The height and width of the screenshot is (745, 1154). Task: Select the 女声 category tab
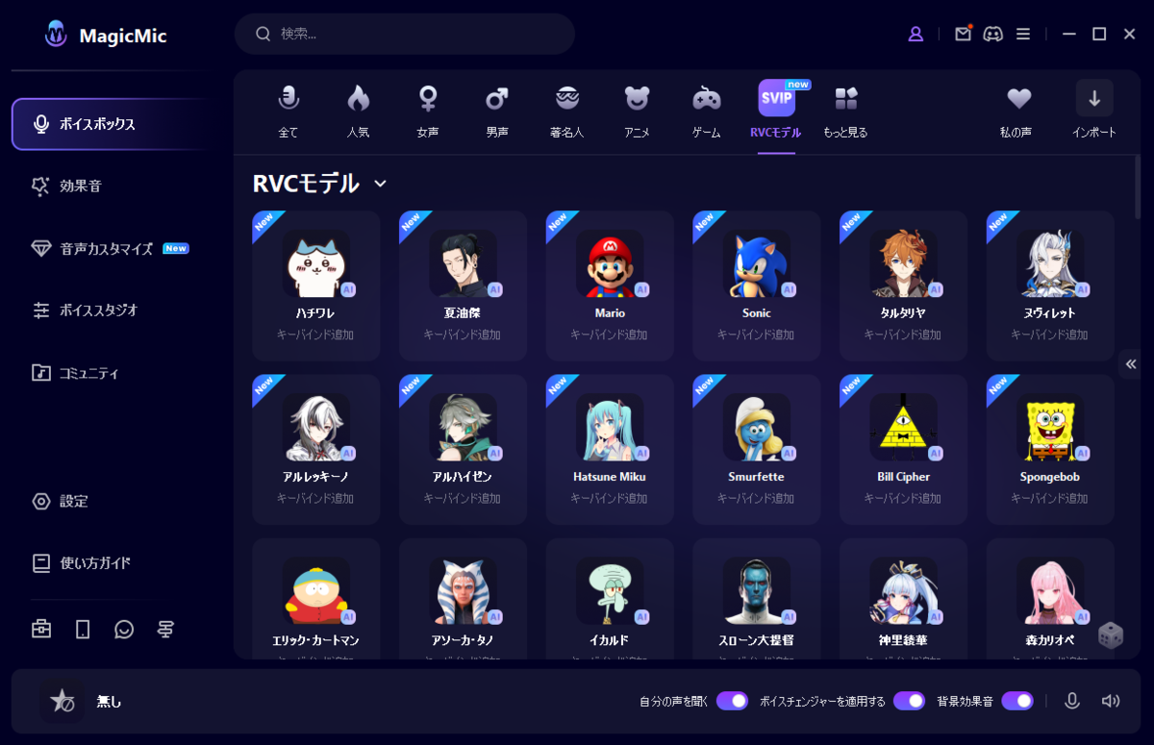coord(428,112)
